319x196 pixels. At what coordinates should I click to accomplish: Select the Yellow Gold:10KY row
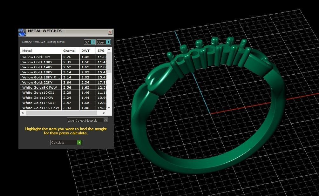[64, 62]
